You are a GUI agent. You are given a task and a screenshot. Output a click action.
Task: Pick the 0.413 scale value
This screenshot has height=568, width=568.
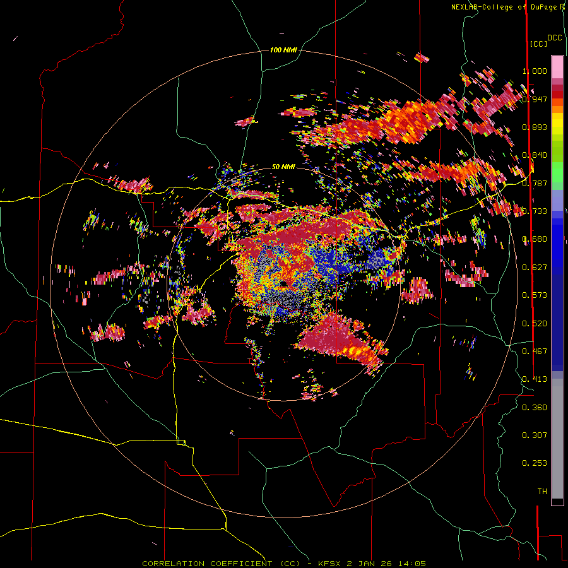[x=535, y=379]
